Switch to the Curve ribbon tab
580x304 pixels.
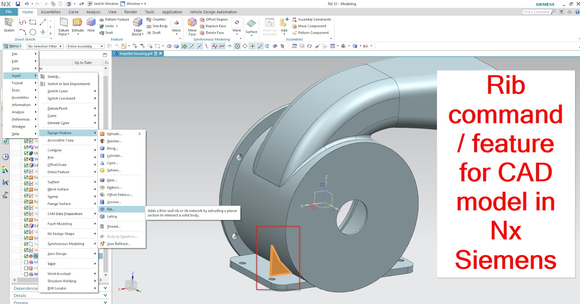coord(74,12)
